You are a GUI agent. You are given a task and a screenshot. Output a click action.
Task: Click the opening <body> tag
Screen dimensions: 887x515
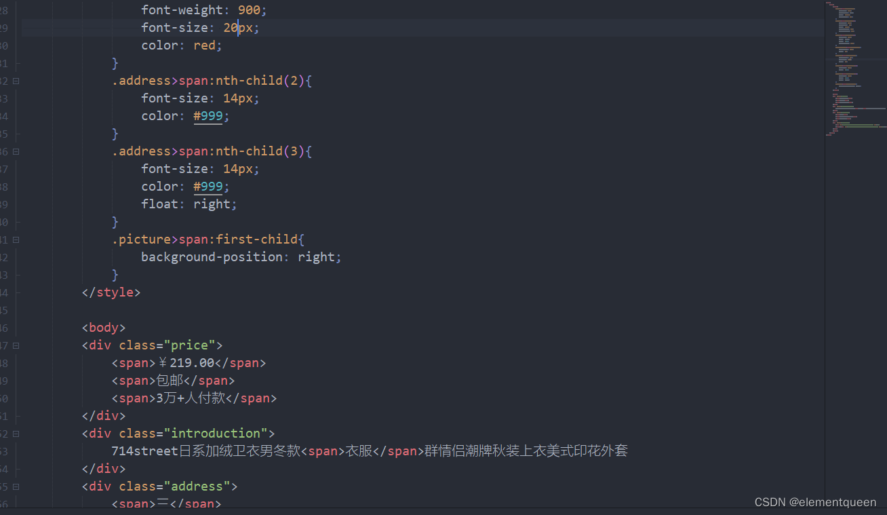coord(103,327)
